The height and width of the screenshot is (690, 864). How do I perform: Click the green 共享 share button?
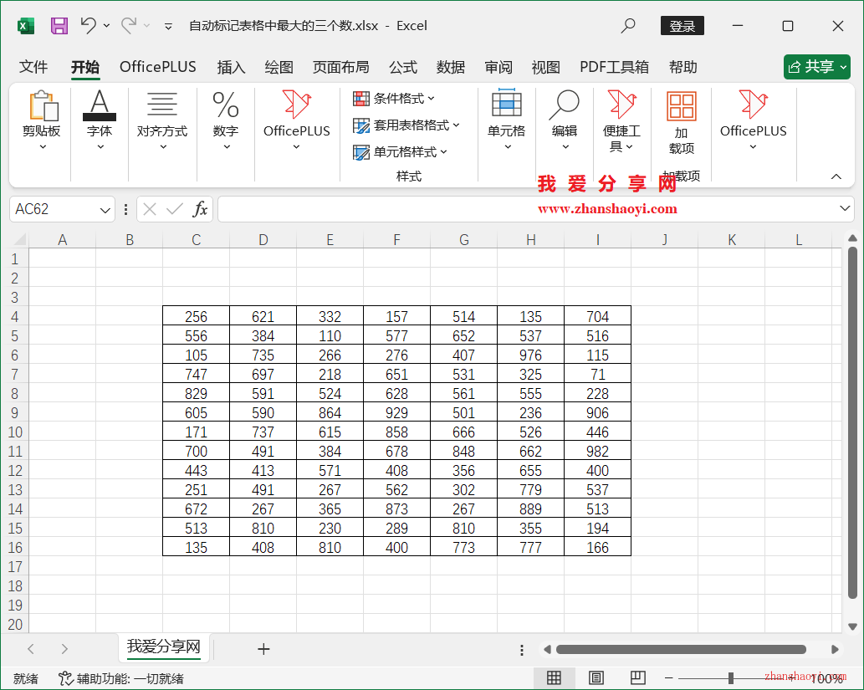click(817, 67)
